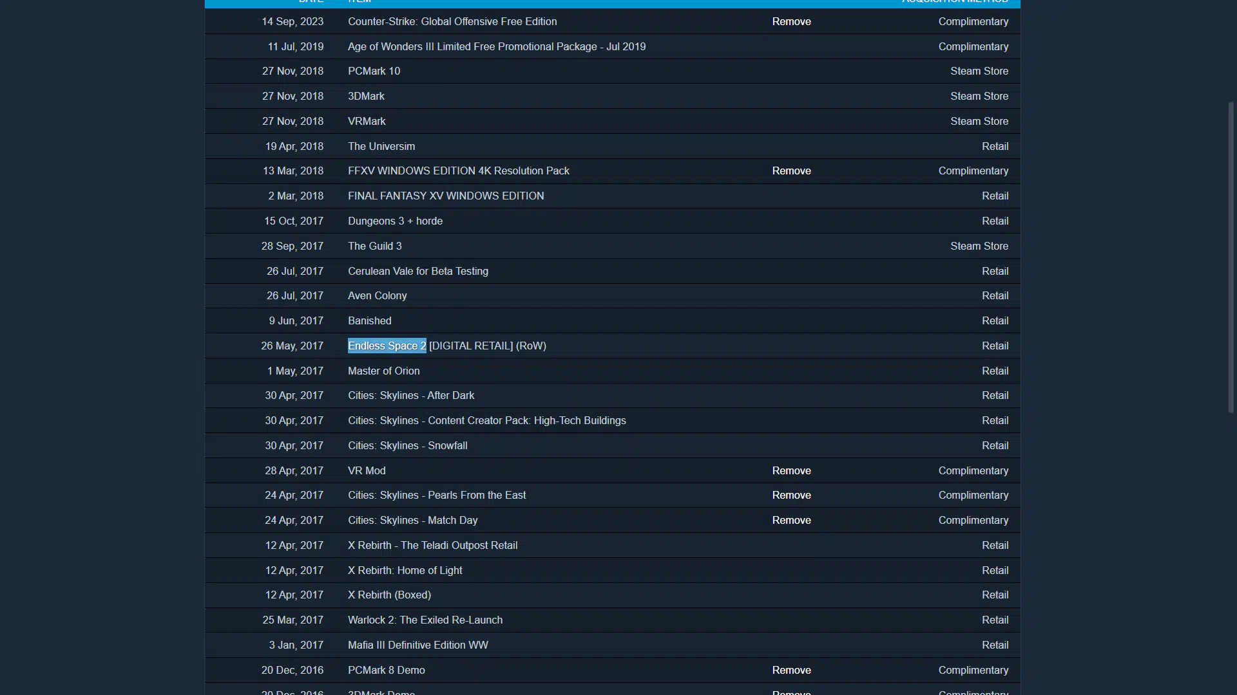This screenshot has height=695, width=1237.
Task: Click 'Retail' in the Banished row
Action: tap(995, 320)
